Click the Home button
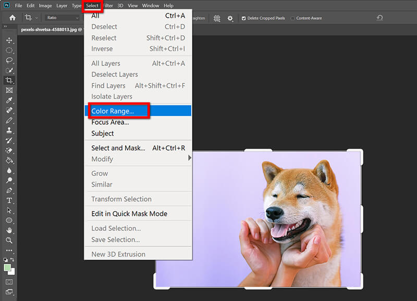 11,17
